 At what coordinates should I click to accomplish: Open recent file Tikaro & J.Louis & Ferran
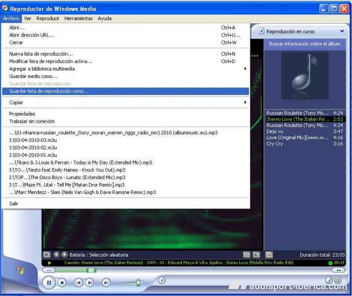pyautogui.click(x=126, y=162)
